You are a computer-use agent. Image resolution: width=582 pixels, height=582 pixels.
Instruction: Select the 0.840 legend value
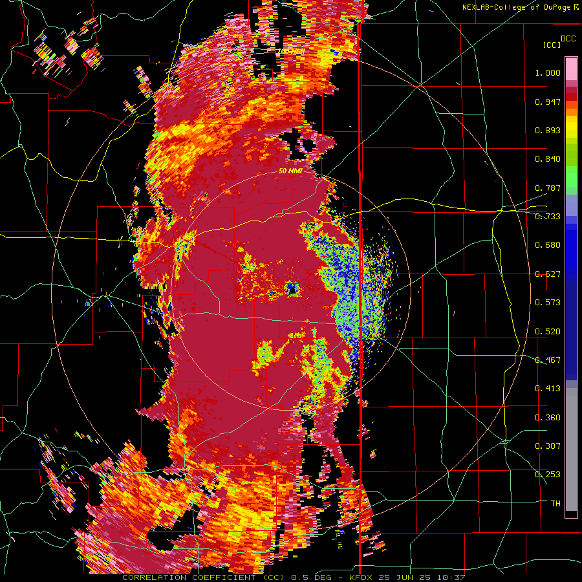548,159
